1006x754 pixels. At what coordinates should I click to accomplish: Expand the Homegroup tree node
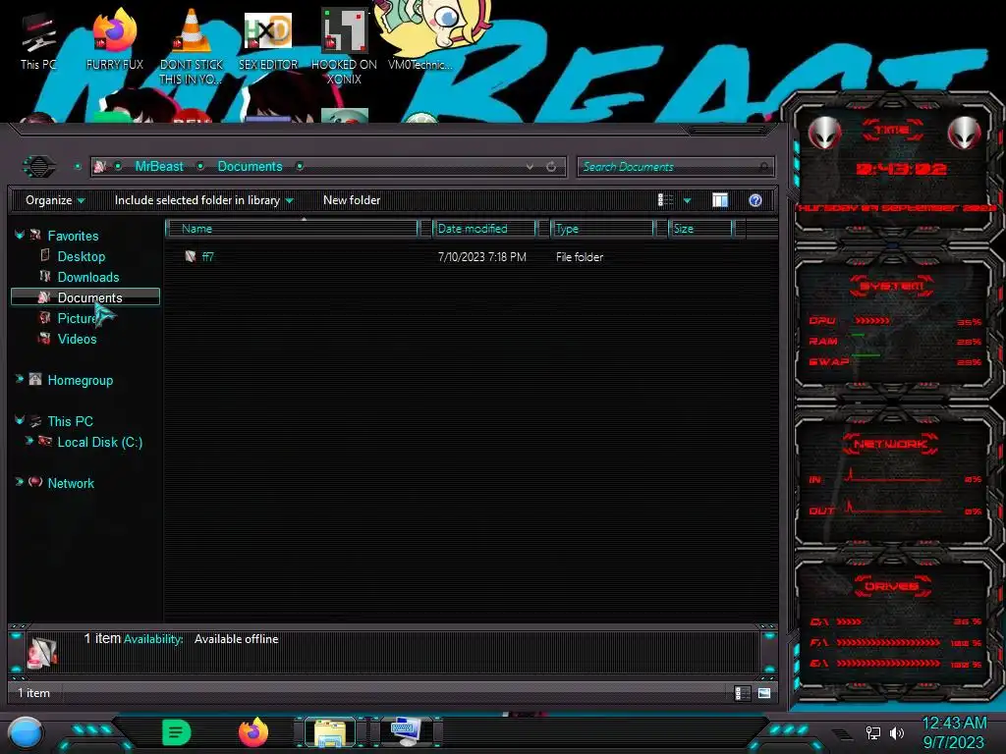point(20,380)
